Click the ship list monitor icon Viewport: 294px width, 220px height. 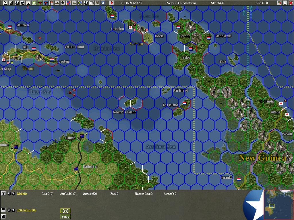click(x=17, y=3)
